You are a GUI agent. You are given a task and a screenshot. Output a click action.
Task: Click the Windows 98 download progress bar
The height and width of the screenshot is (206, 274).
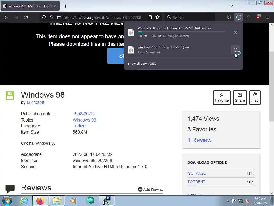pyautogui.click(x=181, y=32)
